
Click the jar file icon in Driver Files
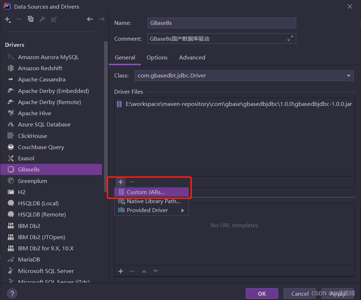point(119,104)
